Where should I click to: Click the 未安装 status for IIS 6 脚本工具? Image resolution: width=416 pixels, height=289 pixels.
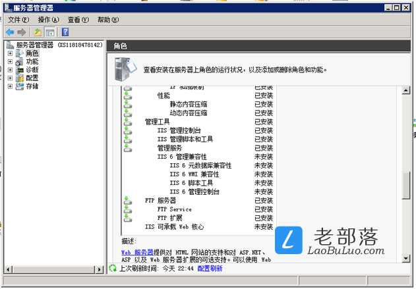264,183
